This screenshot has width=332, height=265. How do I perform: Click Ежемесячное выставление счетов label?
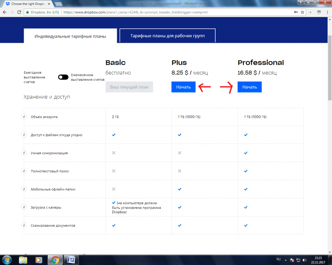point(87,77)
